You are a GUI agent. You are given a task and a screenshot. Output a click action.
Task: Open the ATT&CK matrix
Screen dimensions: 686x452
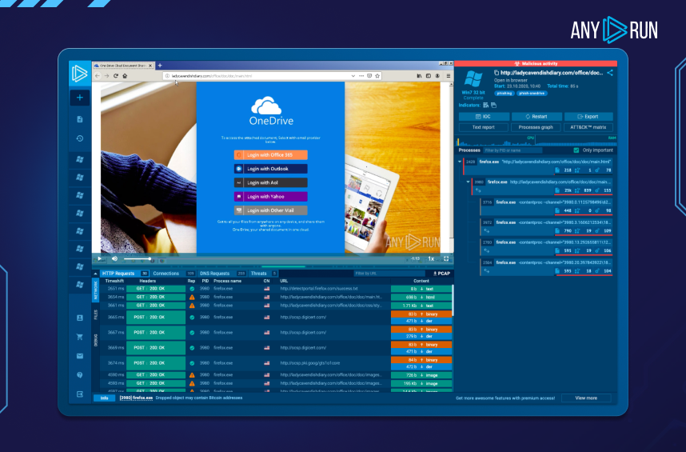(588, 127)
